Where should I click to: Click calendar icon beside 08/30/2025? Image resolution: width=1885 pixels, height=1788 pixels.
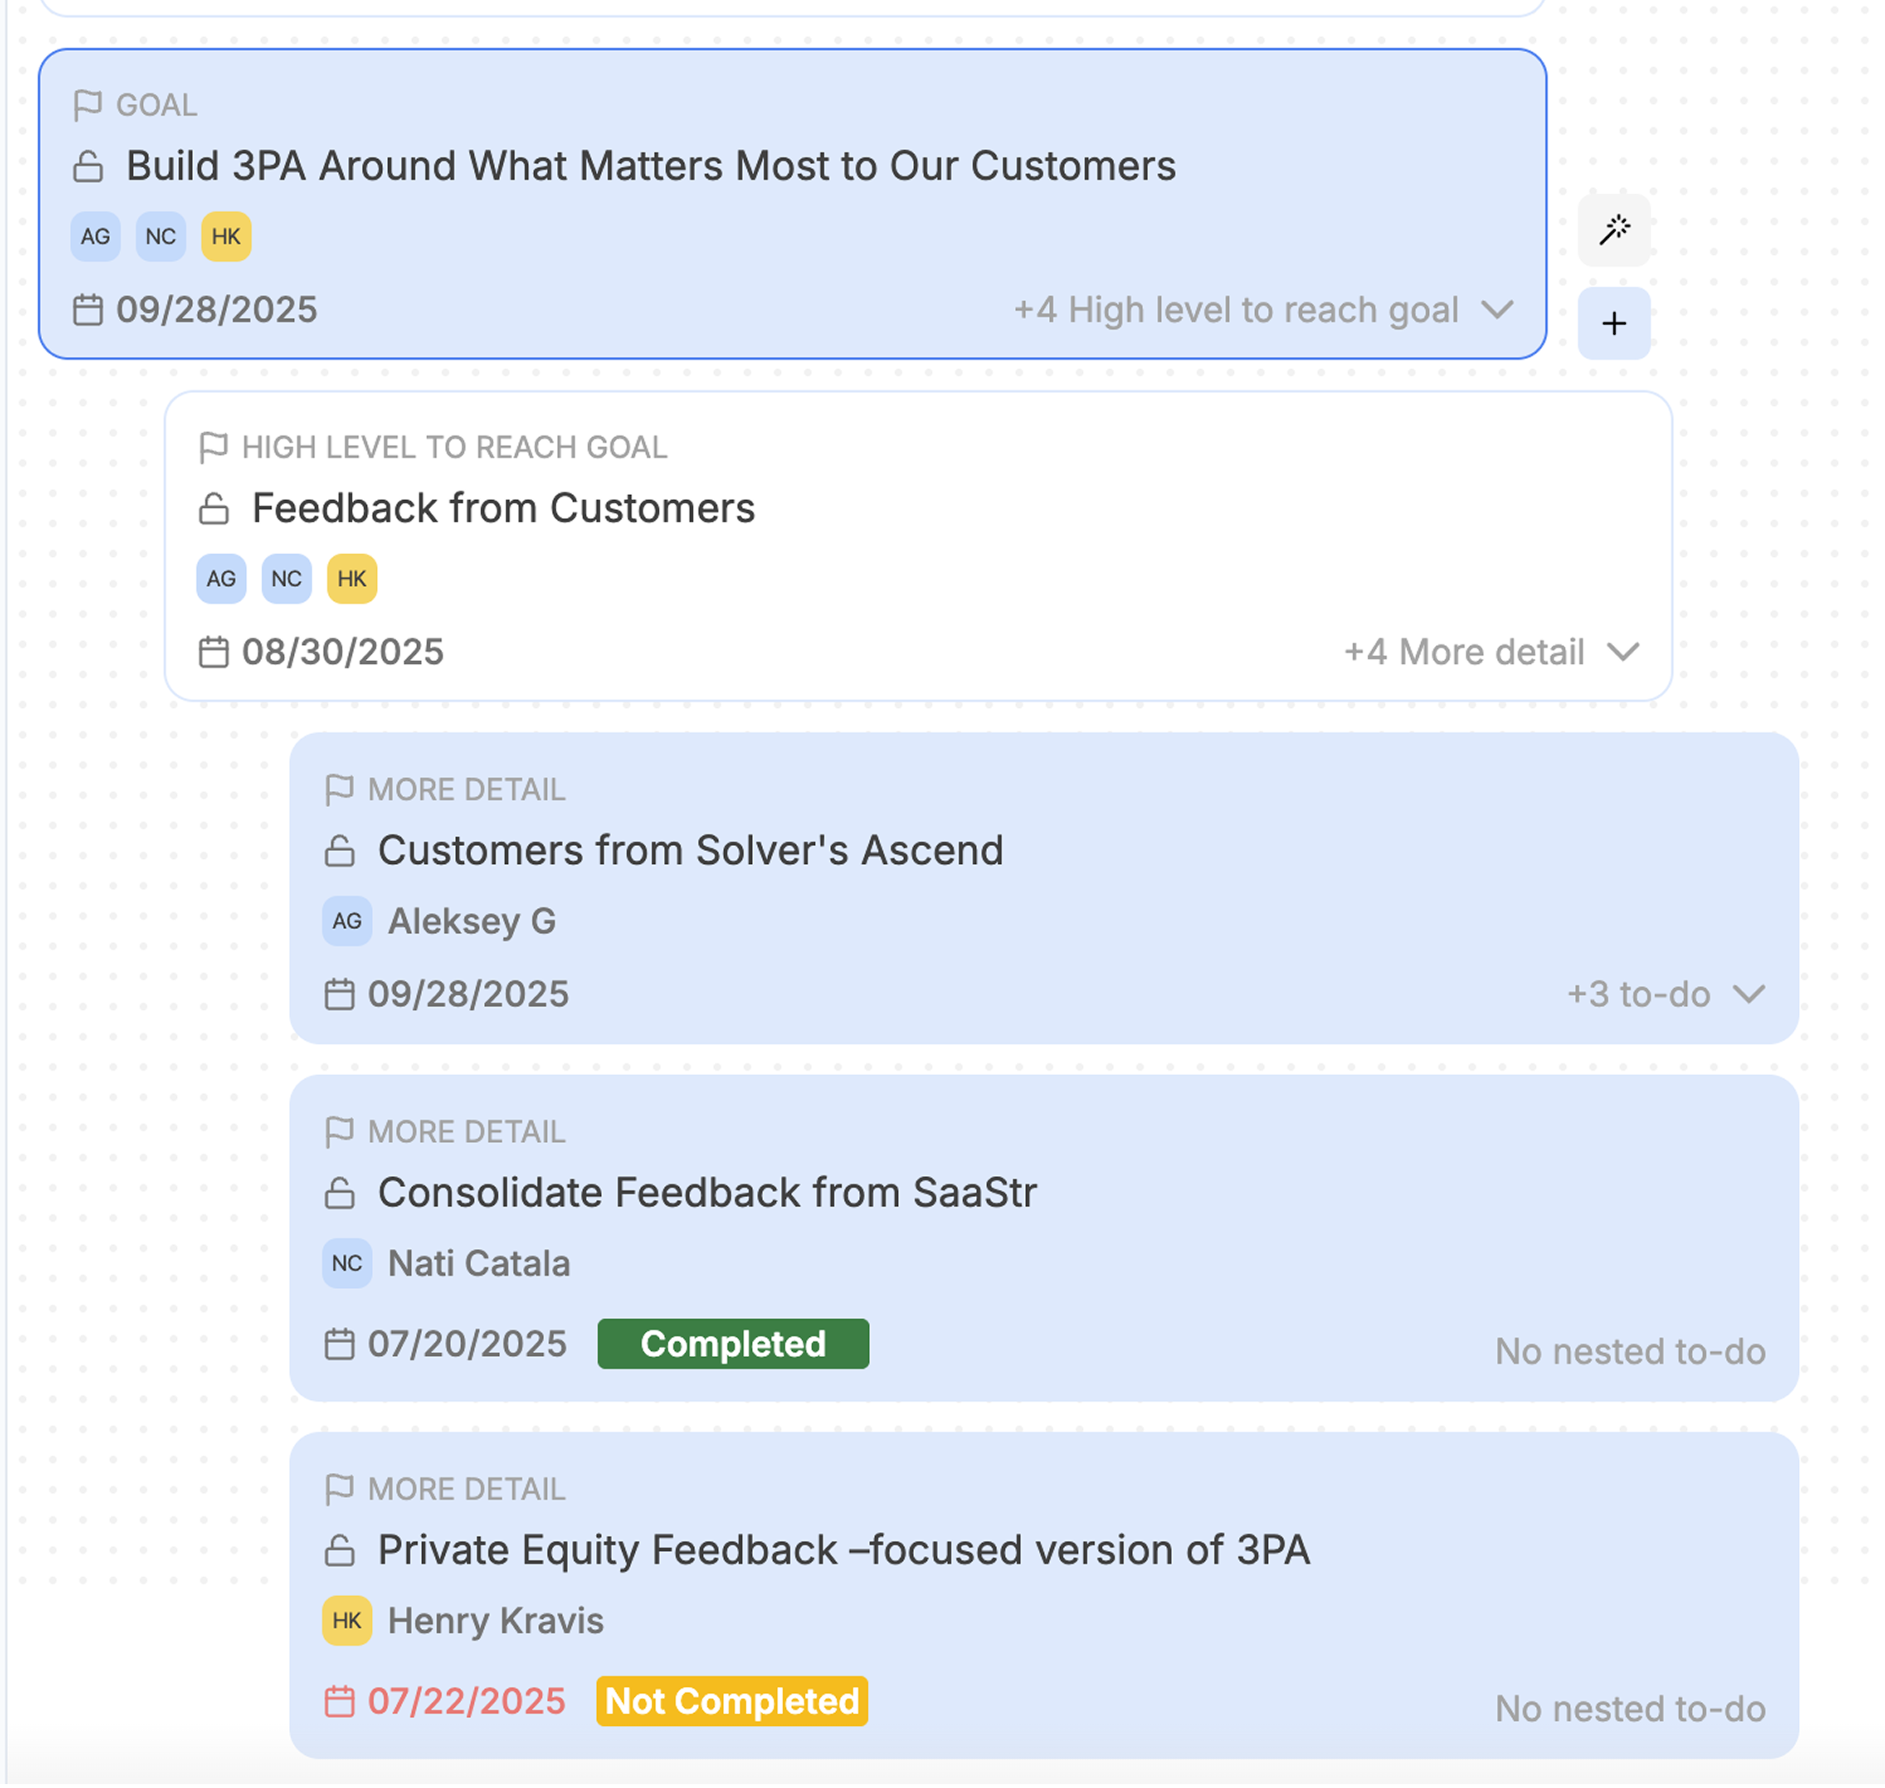213,652
